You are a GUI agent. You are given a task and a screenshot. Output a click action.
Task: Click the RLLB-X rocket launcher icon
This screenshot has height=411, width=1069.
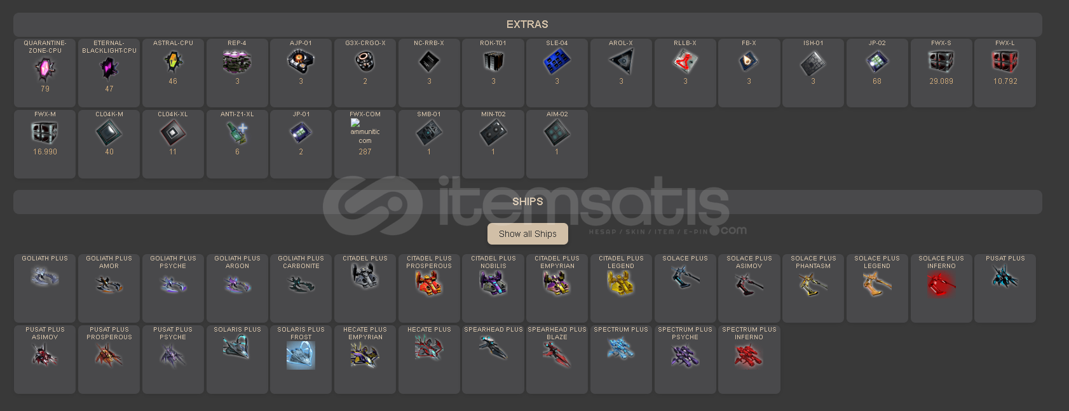[x=685, y=62]
